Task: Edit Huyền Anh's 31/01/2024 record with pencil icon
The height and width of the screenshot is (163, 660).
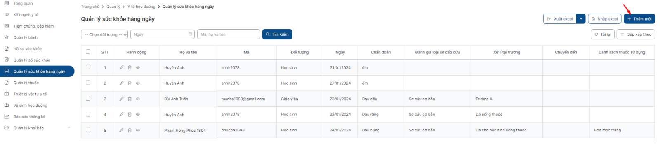Action: click(121, 67)
